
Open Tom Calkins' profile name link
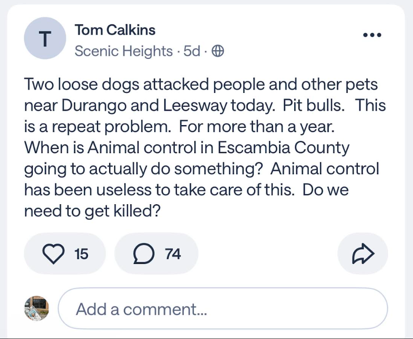[x=115, y=30]
